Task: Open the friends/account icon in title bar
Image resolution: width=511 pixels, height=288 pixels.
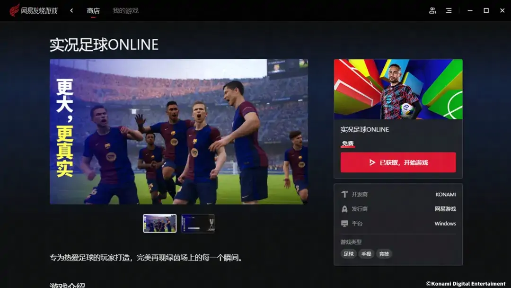Action: click(432, 10)
